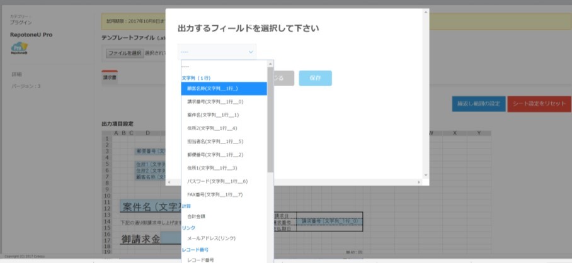Select 住所2(文字列__1行__4) entry
572x263 pixels.
[x=224, y=128]
